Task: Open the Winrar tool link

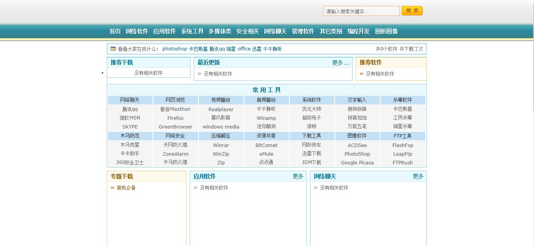Action: coord(221,145)
